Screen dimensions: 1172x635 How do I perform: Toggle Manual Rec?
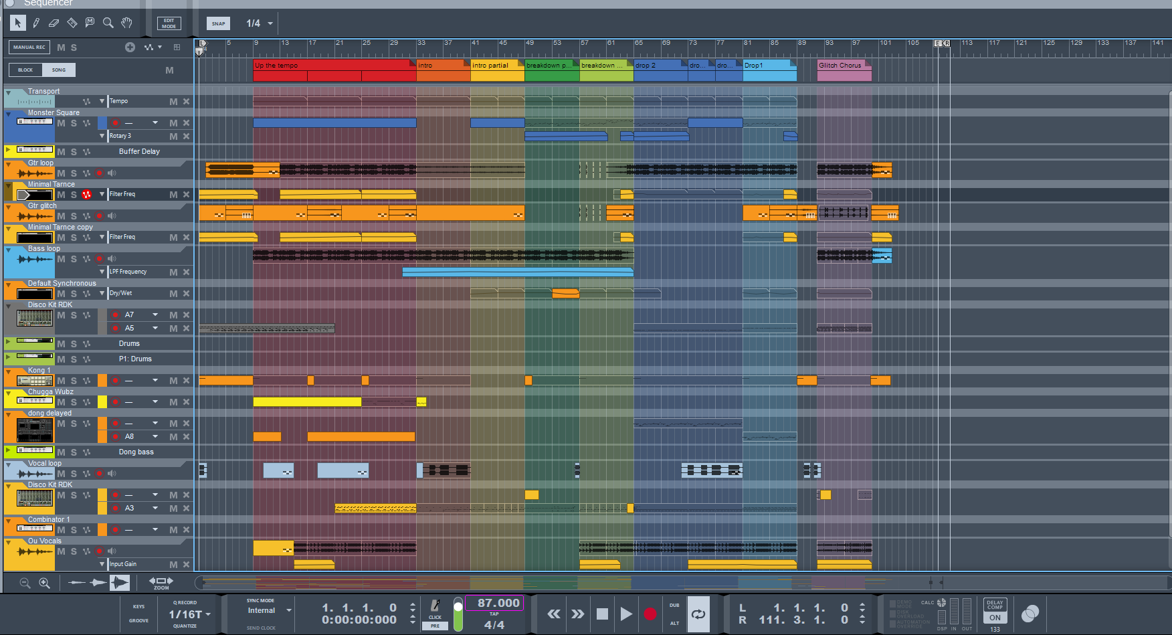(x=29, y=47)
